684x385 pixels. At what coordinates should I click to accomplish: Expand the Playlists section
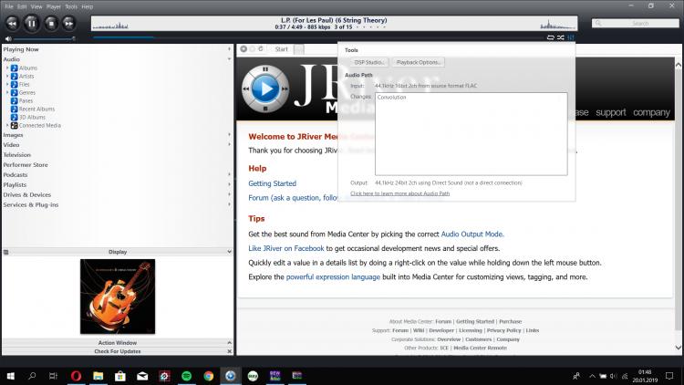15,184
